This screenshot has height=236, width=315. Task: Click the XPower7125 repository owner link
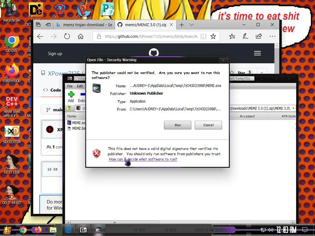coord(64,73)
